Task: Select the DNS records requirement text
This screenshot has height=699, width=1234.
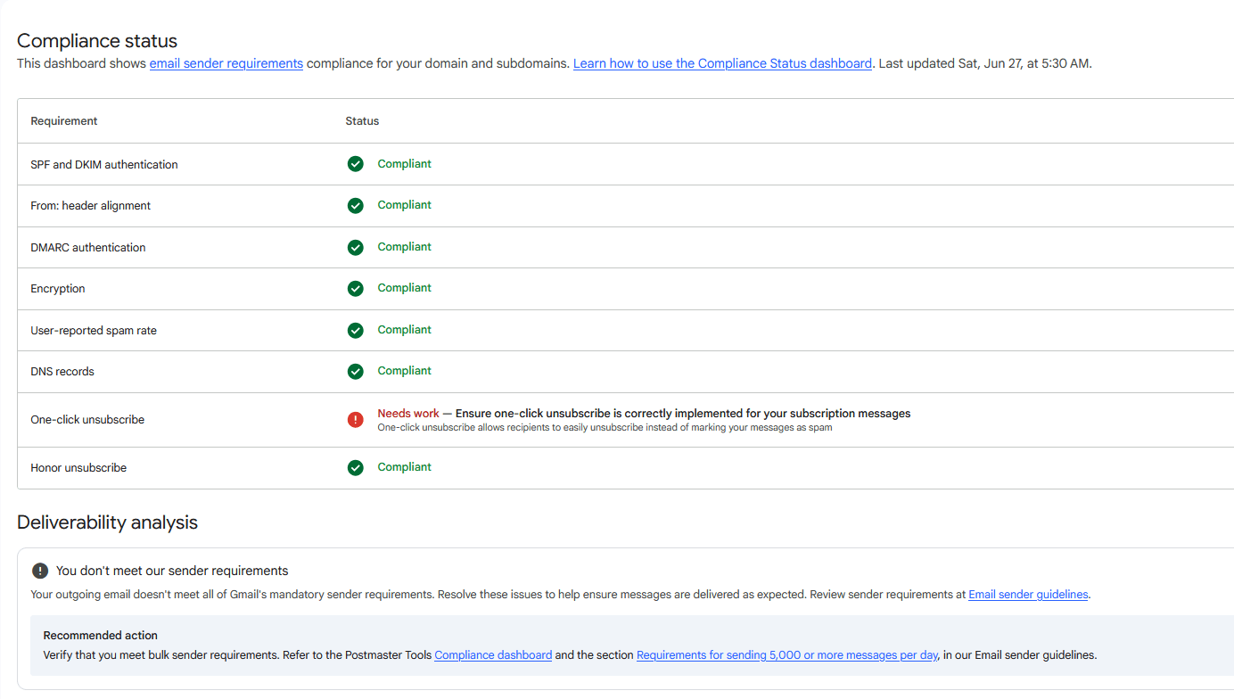Action: click(x=62, y=372)
